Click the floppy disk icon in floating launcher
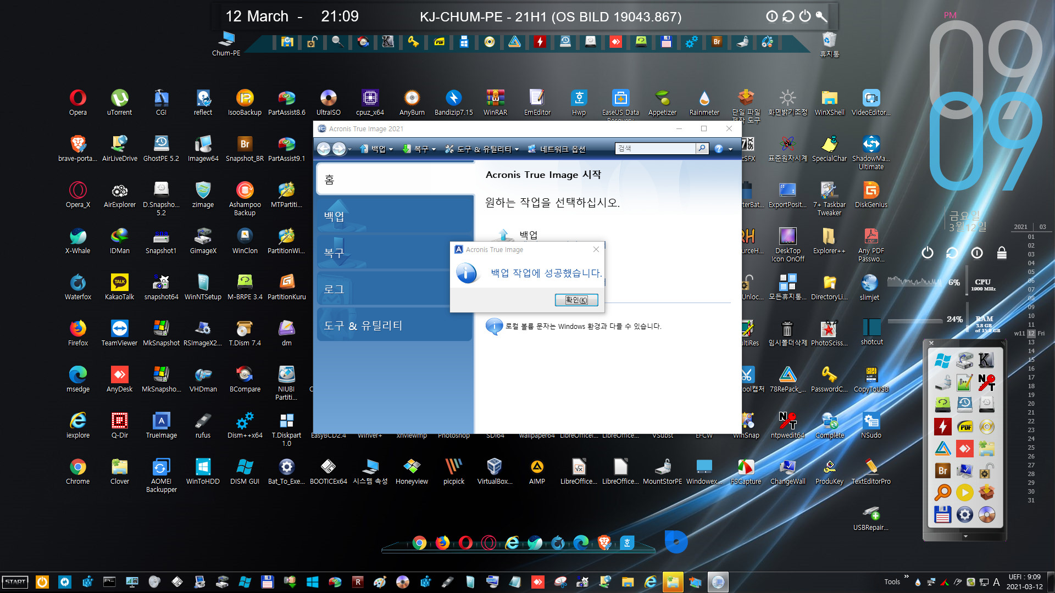The image size is (1055, 593). coord(943,514)
